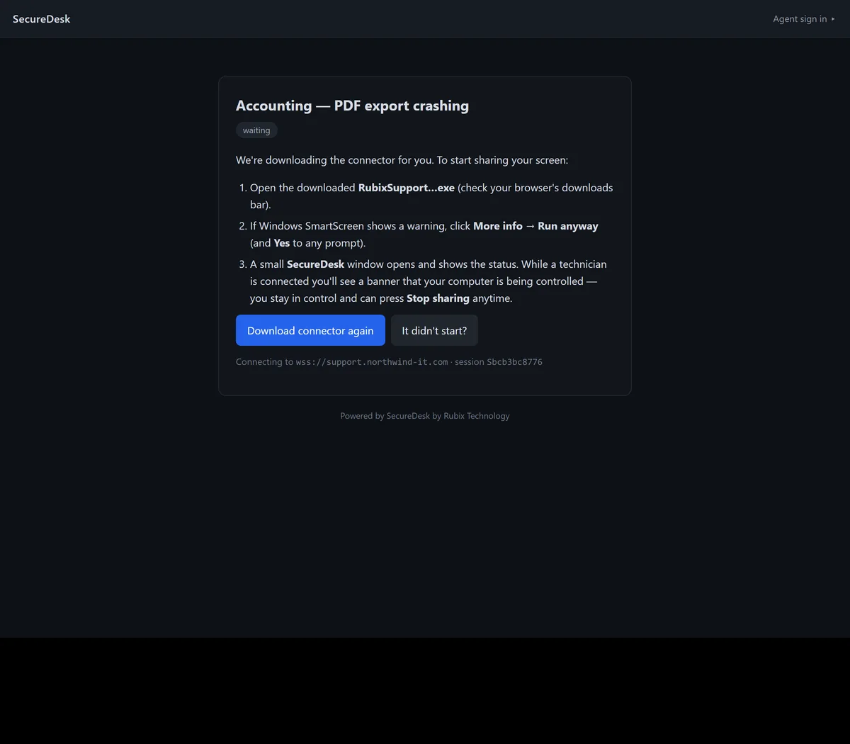Expand the Agent sign in menu
Screen dimensions: 850x744
pos(804,19)
